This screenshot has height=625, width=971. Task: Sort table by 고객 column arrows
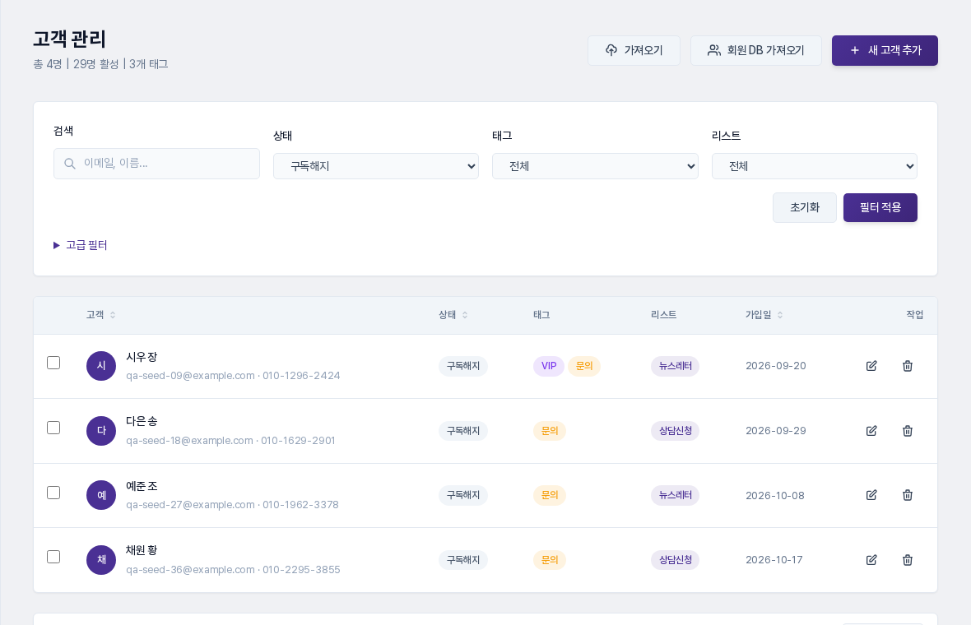click(x=113, y=315)
